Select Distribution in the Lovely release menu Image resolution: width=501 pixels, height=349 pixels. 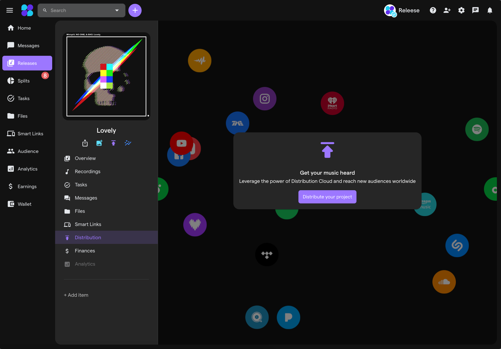[x=106, y=237]
